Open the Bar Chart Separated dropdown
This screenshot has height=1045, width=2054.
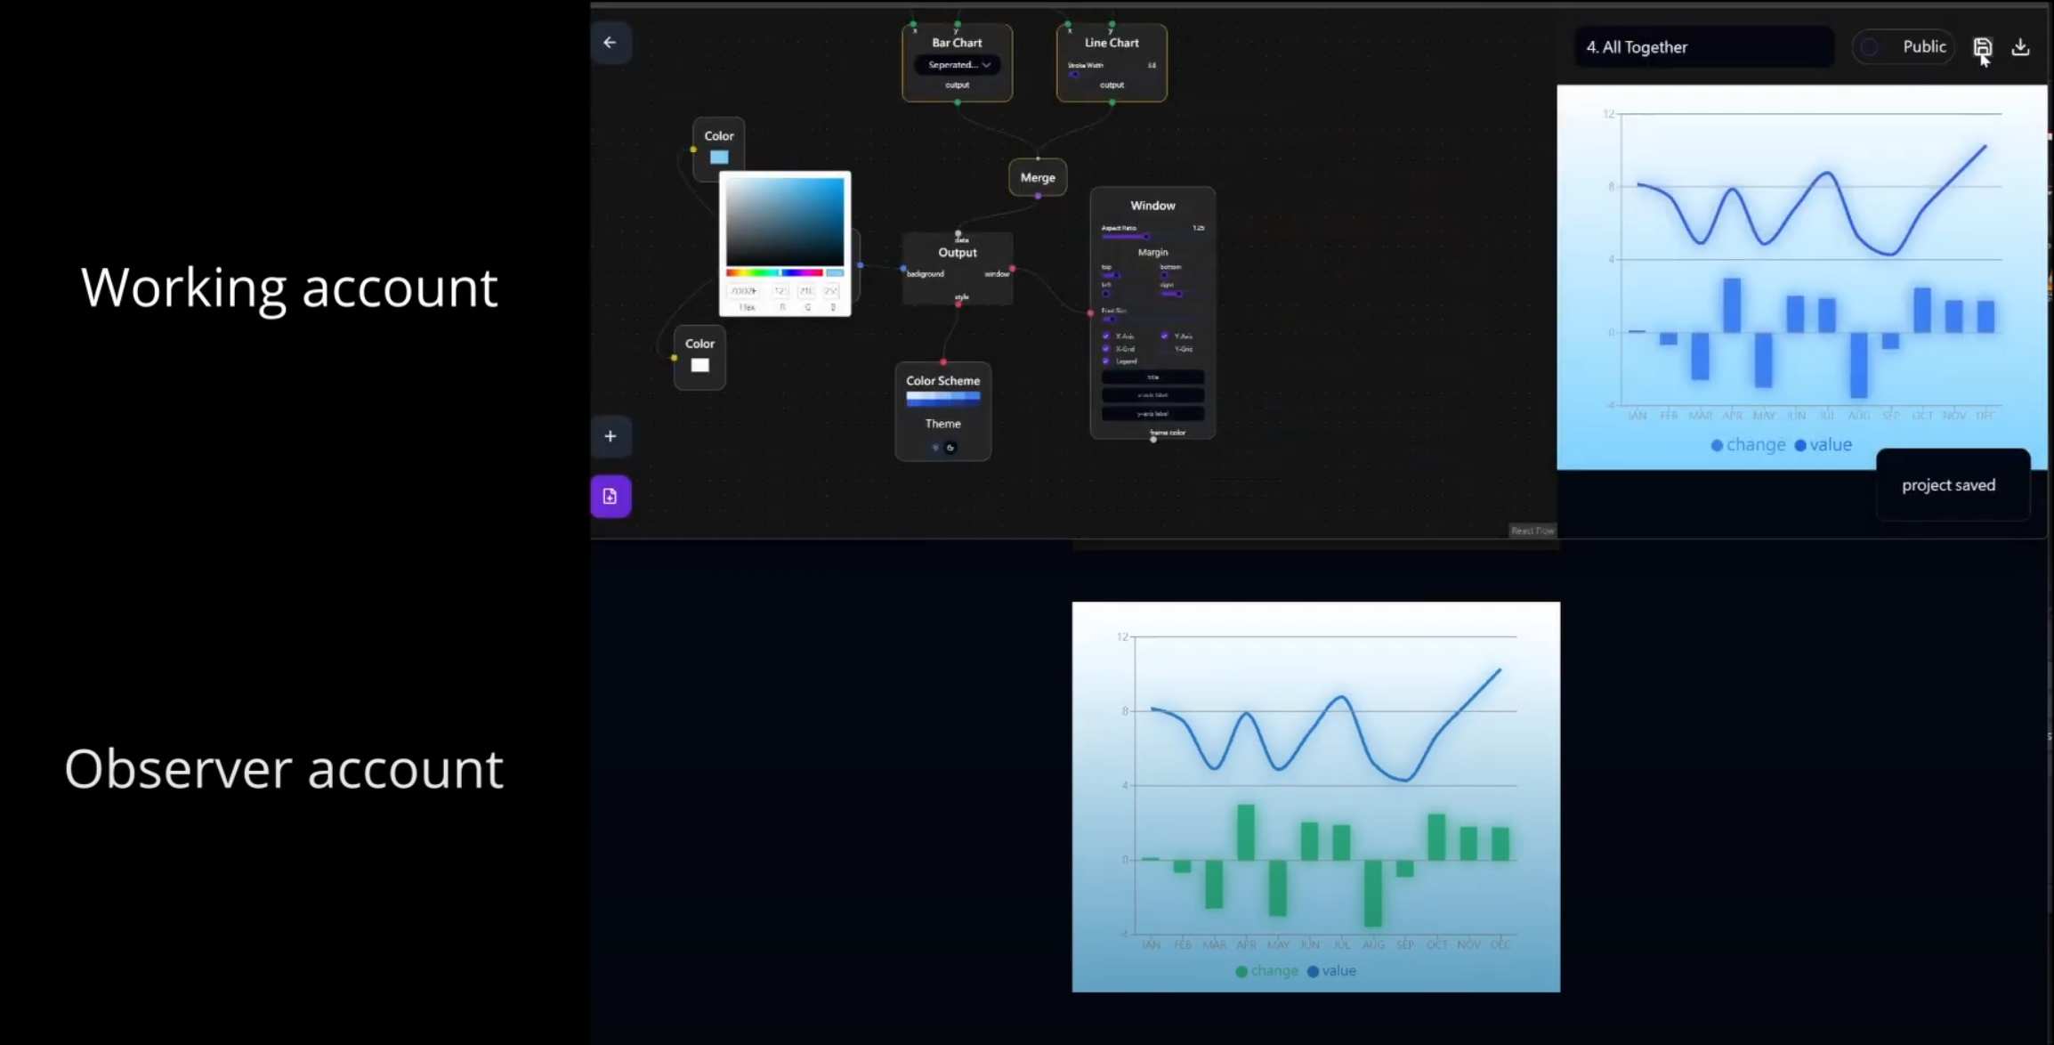click(958, 65)
